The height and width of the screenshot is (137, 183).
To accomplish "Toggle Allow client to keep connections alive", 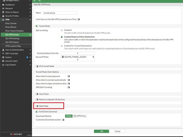I will tap(69, 84).
